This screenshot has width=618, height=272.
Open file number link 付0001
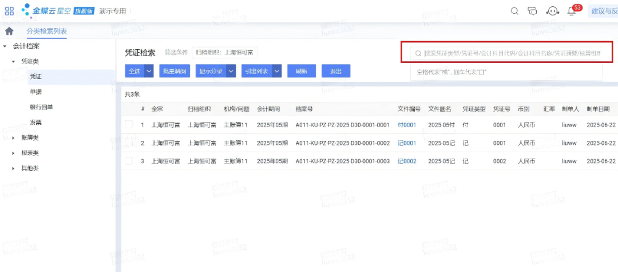406,125
